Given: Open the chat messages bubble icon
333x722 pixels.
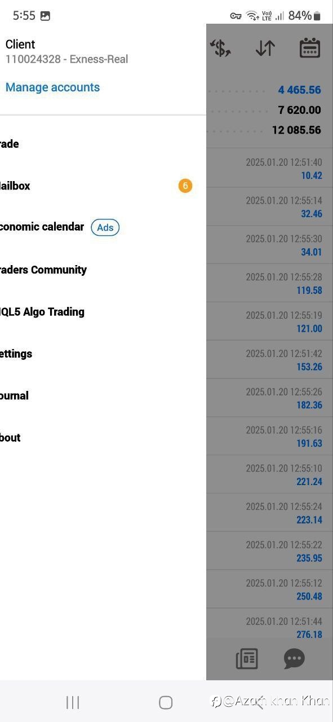Looking at the screenshot, I should 294,659.
